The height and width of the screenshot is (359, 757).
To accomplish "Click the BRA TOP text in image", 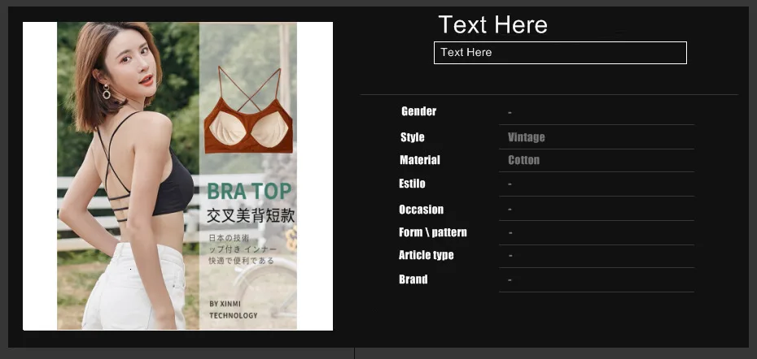I will [x=249, y=192].
